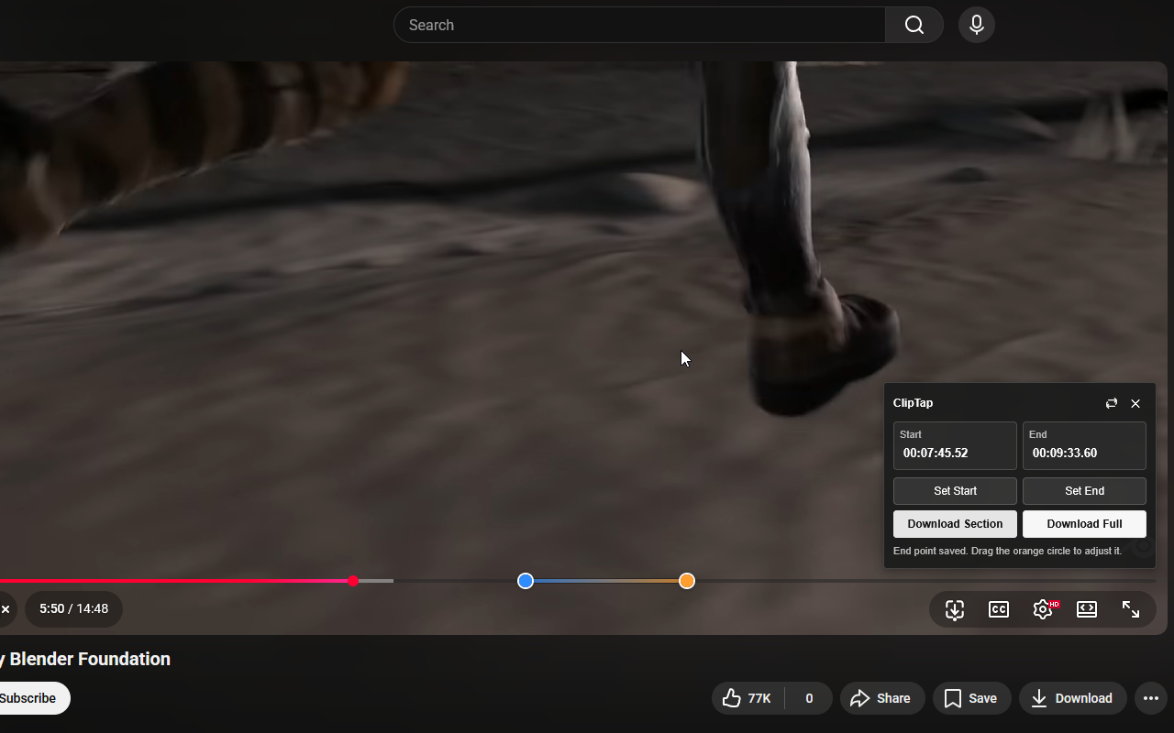Viewport: 1174px width, 733px height.
Task: Click Blender Foundation video title
Action: [85, 659]
